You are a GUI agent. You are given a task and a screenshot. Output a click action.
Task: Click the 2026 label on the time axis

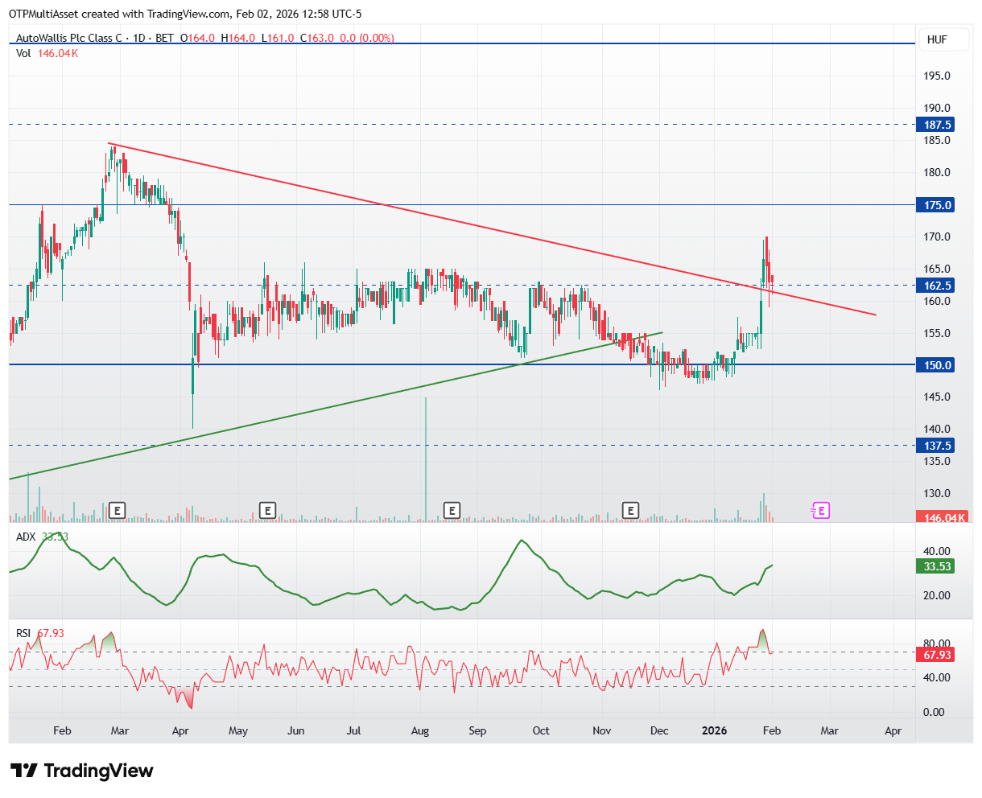[714, 730]
